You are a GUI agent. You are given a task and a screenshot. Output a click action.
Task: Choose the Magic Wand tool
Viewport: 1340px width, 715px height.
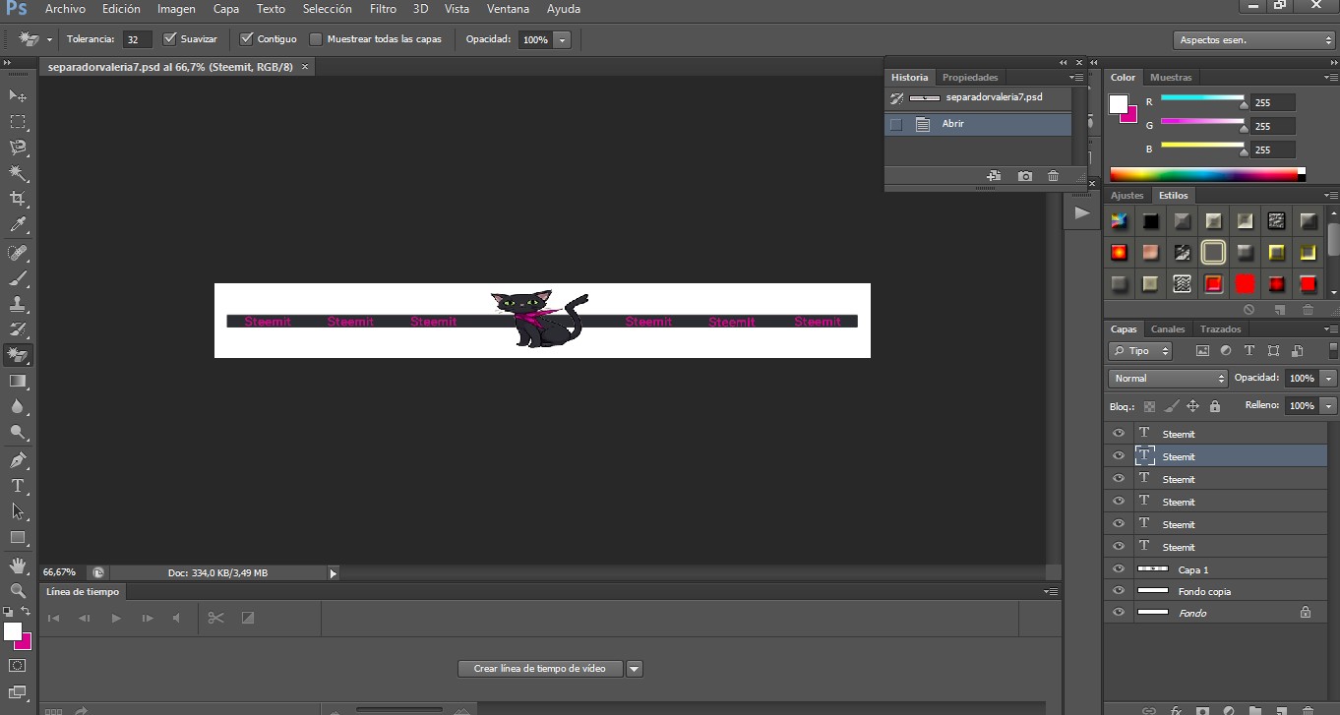tap(18, 173)
